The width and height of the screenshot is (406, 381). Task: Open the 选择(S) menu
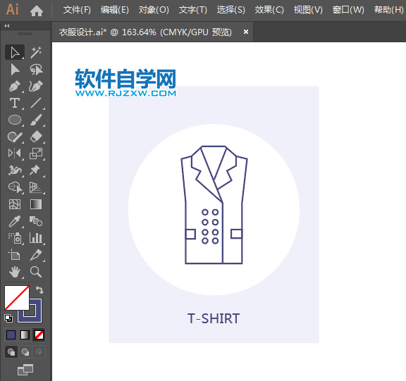tap(230, 10)
